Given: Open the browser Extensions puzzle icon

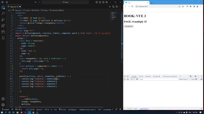Looking at the screenshot, I should pos(191,6).
